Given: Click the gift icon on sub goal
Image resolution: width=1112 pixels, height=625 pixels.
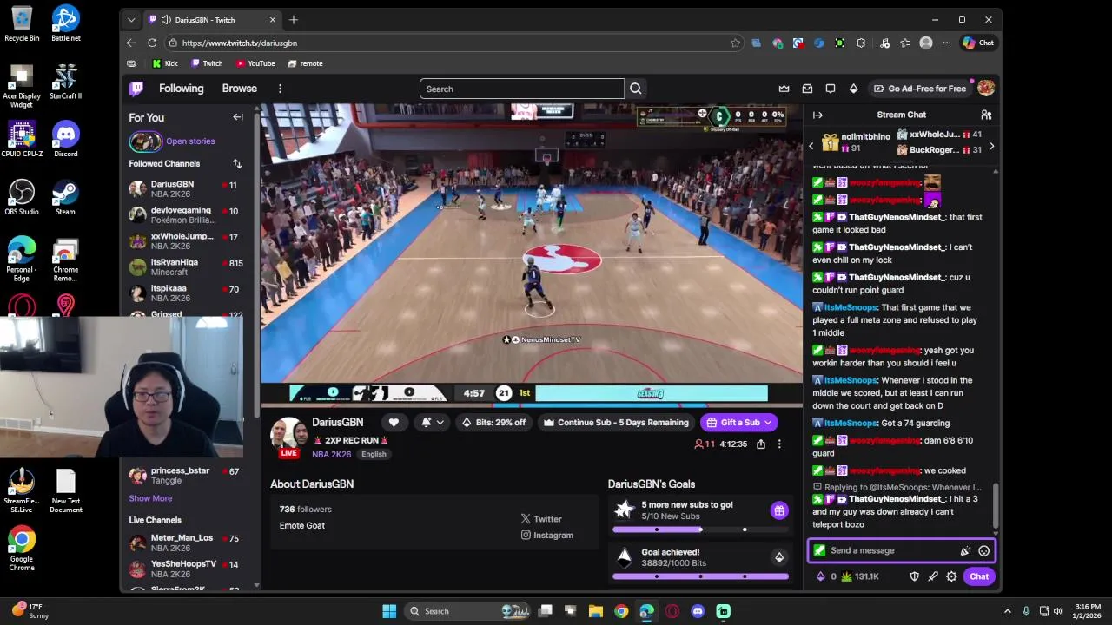Looking at the screenshot, I should pos(779,510).
